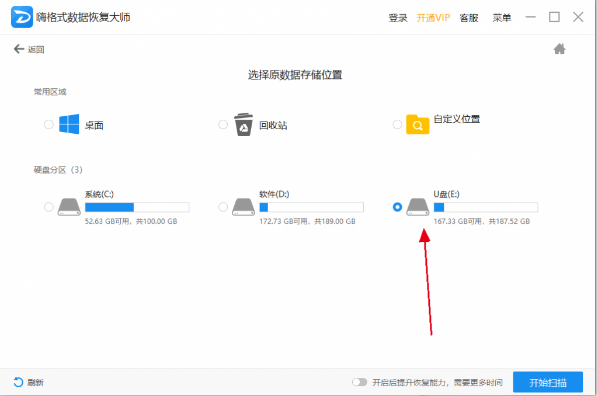Open the 登录 login menu item

coord(398,18)
